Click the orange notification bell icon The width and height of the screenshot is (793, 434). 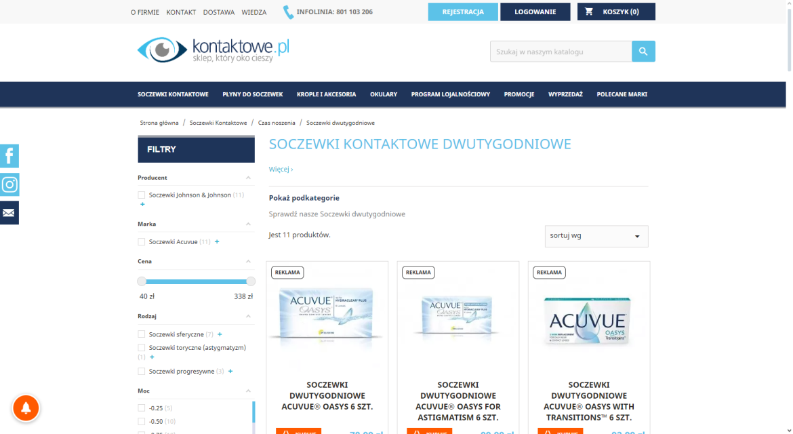(26, 408)
